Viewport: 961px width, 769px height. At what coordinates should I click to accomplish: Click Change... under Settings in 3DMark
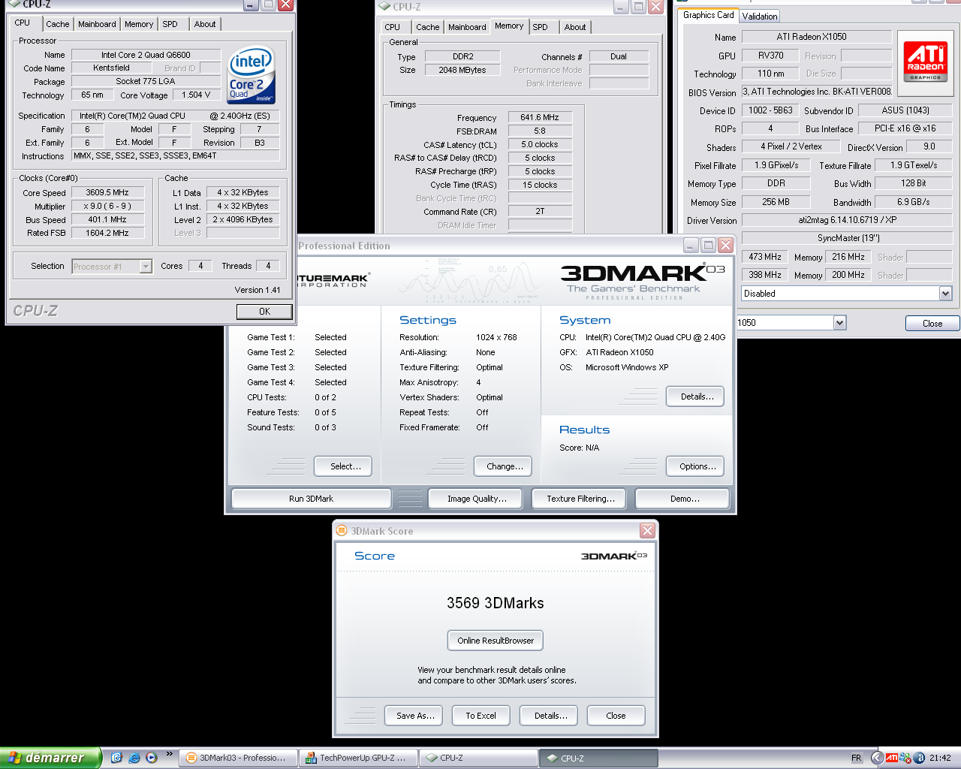tap(505, 466)
